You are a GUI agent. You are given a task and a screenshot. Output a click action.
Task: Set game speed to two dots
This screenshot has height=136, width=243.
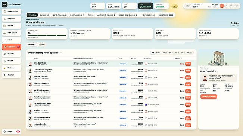pyautogui.click(x=231, y=6)
